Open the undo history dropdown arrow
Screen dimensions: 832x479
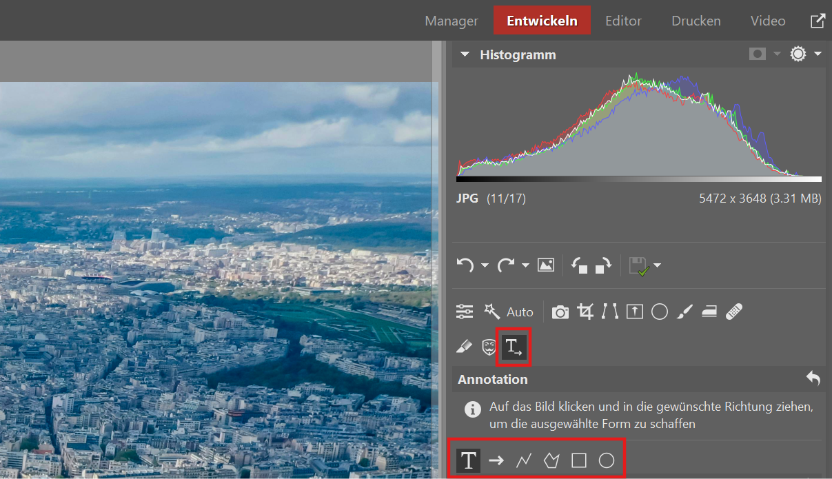[485, 265]
